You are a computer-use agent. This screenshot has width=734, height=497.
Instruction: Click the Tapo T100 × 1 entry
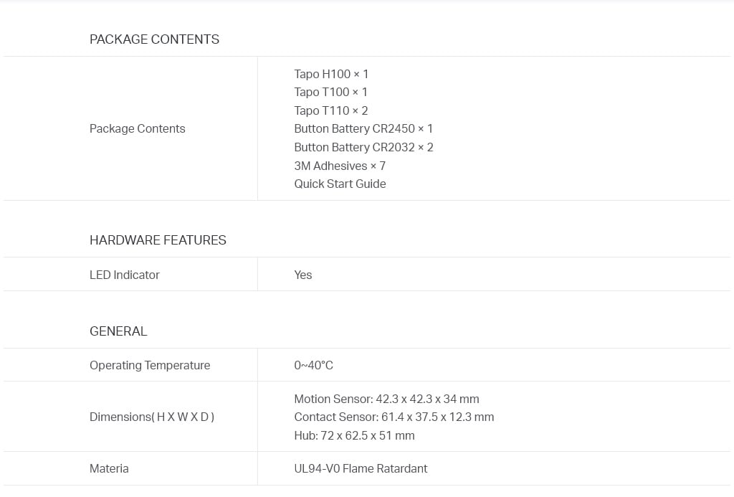[330, 93]
